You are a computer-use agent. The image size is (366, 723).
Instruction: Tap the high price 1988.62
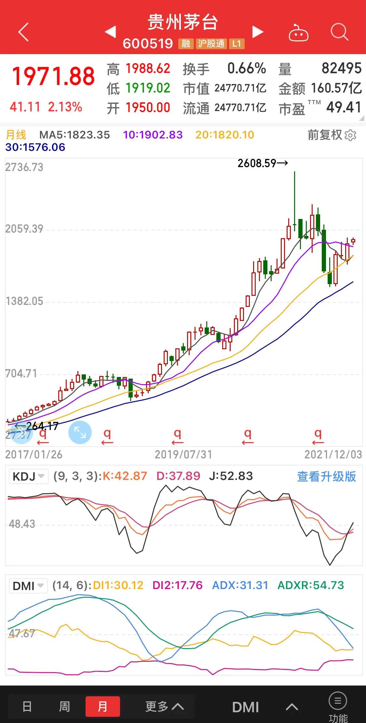click(x=148, y=68)
